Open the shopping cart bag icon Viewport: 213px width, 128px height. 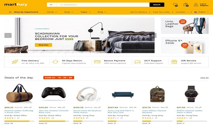[186, 5]
